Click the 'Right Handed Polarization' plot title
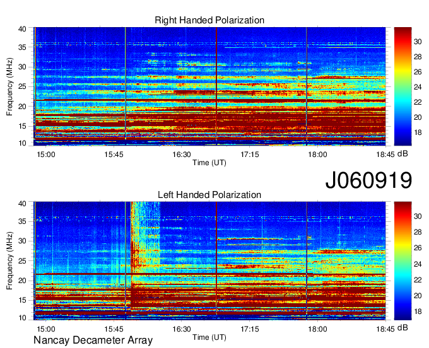The height and width of the screenshot is (348, 429). tap(209, 20)
